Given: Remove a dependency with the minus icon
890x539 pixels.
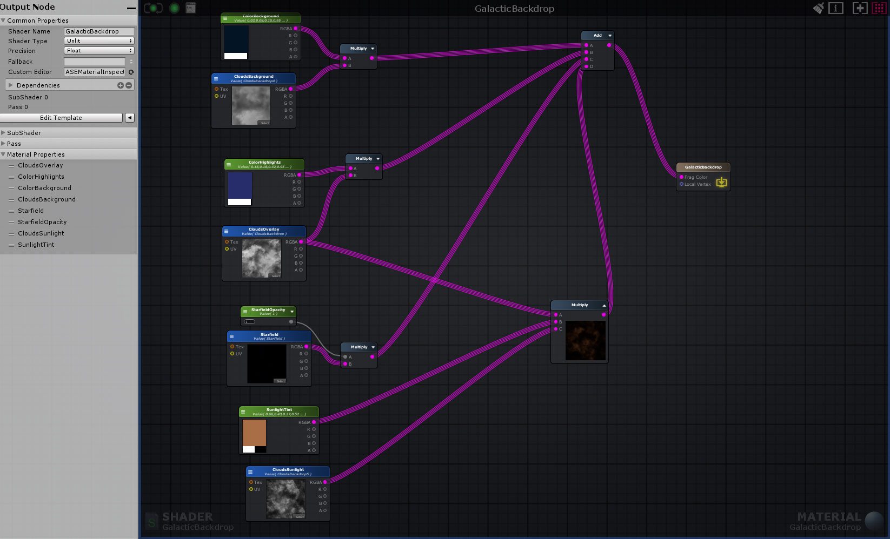Looking at the screenshot, I should [x=129, y=85].
